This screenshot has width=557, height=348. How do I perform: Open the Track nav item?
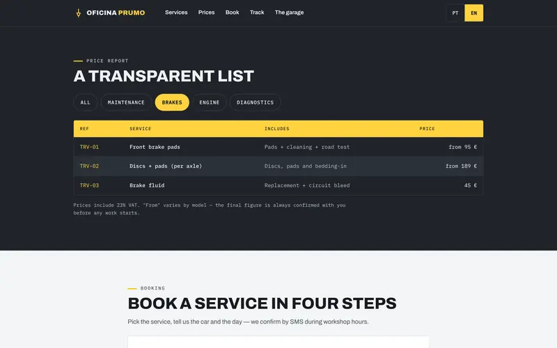click(x=257, y=13)
